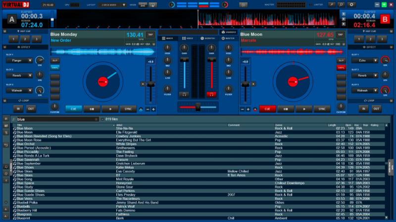Click the music note icon in browser sidebar
Image resolution: width=396 pixels, height=222 pixels.
[6, 167]
